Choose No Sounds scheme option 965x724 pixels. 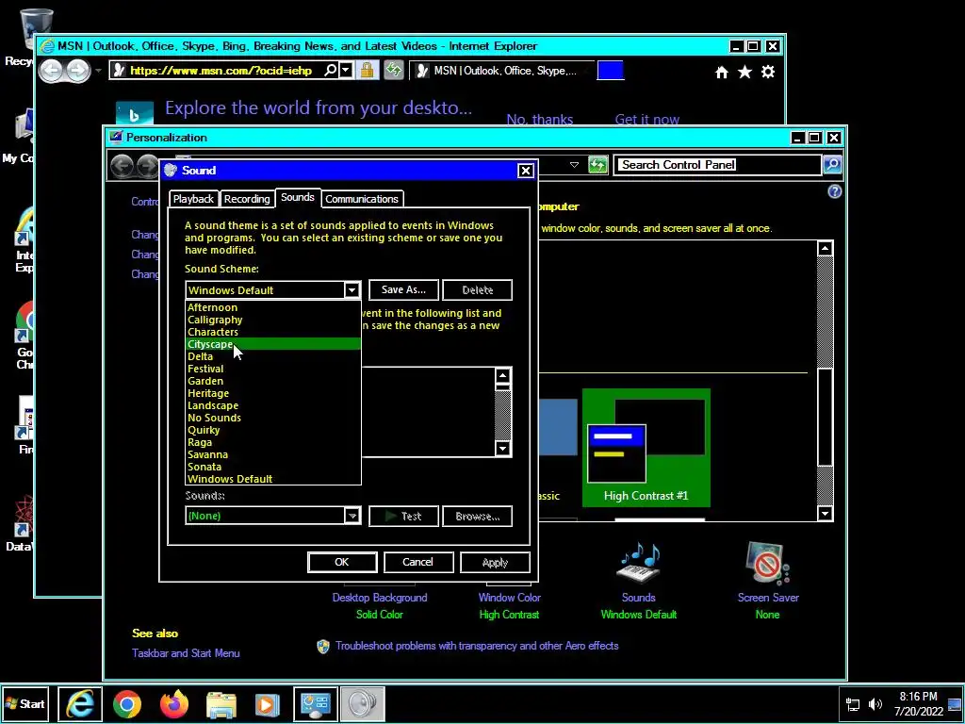(273, 418)
